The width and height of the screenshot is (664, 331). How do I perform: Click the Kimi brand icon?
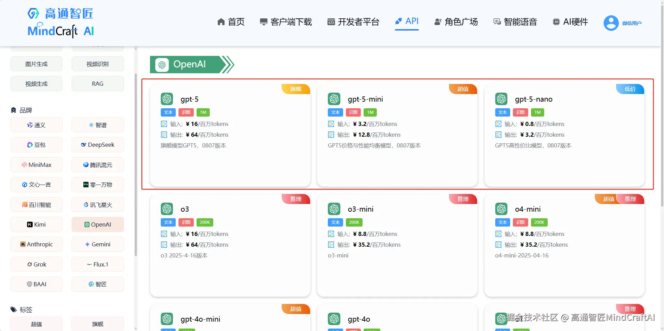point(30,224)
